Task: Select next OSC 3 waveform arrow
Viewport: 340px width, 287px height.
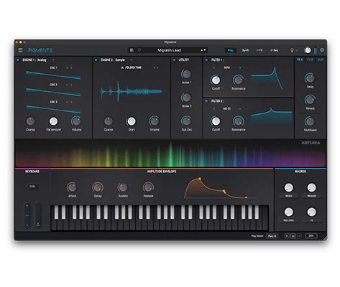Action: [71, 102]
